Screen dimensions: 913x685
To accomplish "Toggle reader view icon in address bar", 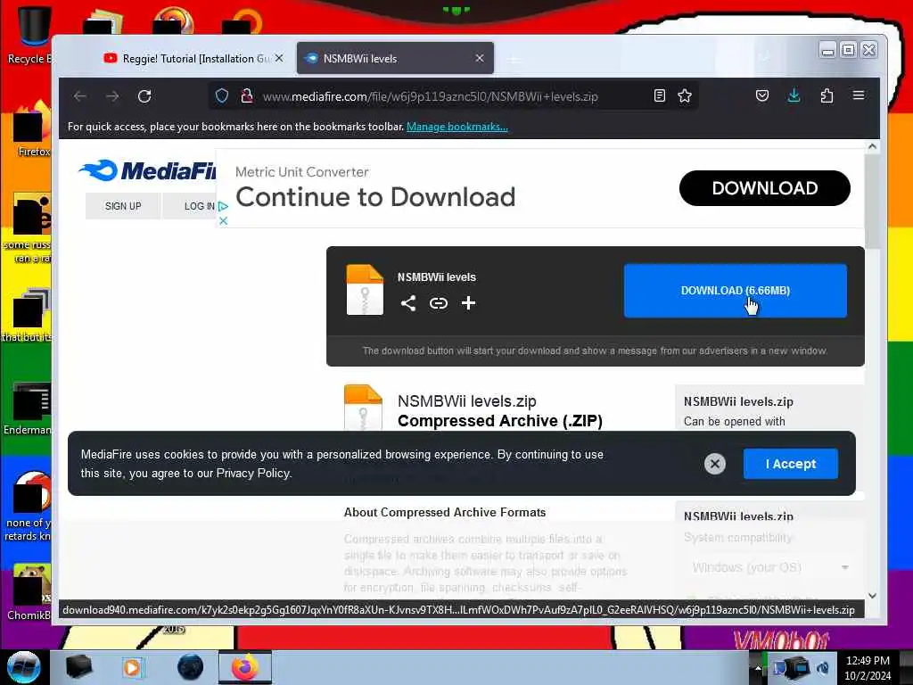I will click(x=659, y=96).
